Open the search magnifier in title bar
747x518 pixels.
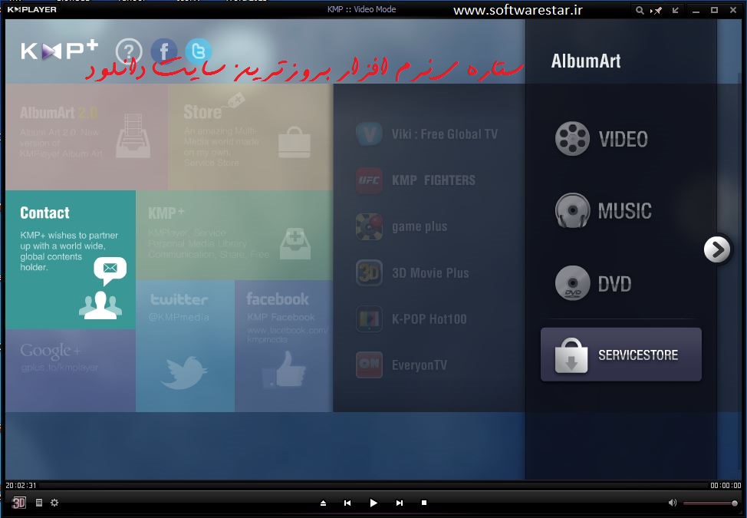click(x=640, y=10)
